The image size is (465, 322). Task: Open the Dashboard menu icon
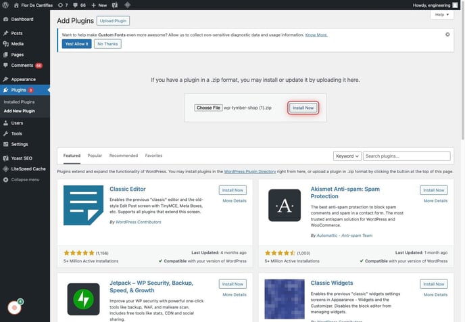pos(6,20)
